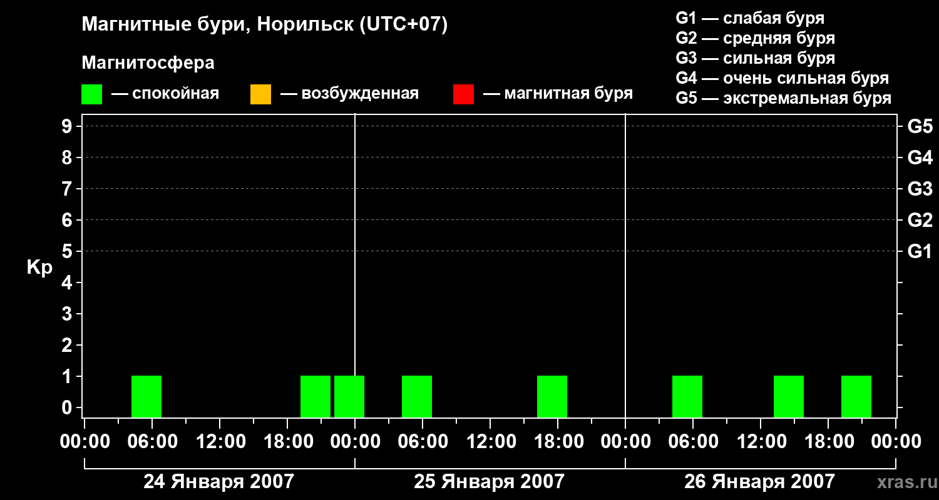Viewport: 939px width, 500px height.
Task: Click the "24 Января 2007" date label
Action: [x=218, y=481]
